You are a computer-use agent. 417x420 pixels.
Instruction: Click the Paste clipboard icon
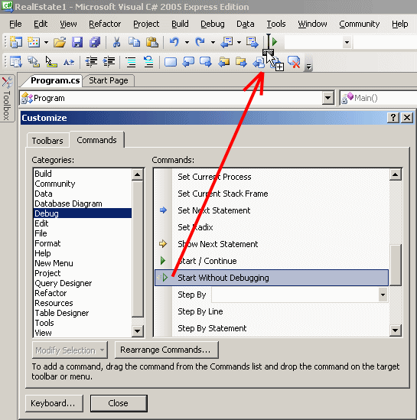pos(152,42)
